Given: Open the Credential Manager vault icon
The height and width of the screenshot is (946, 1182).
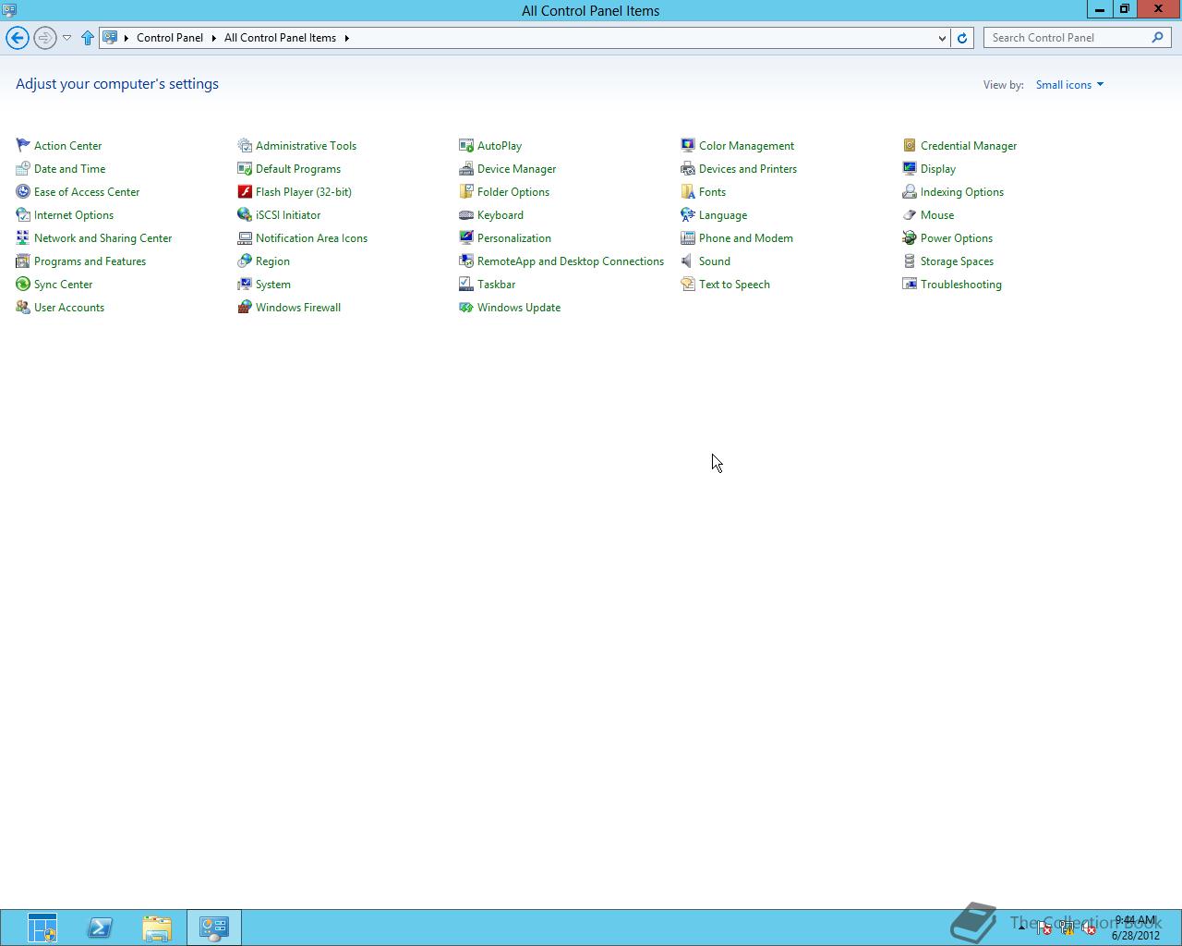Looking at the screenshot, I should pyautogui.click(x=910, y=145).
